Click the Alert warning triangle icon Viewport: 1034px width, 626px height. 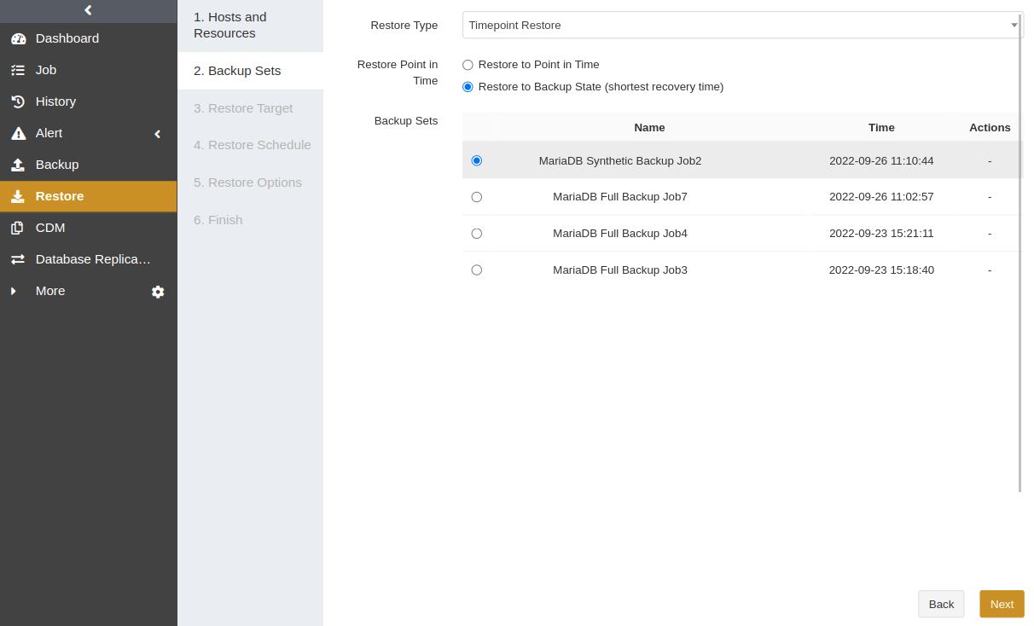pyautogui.click(x=18, y=133)
